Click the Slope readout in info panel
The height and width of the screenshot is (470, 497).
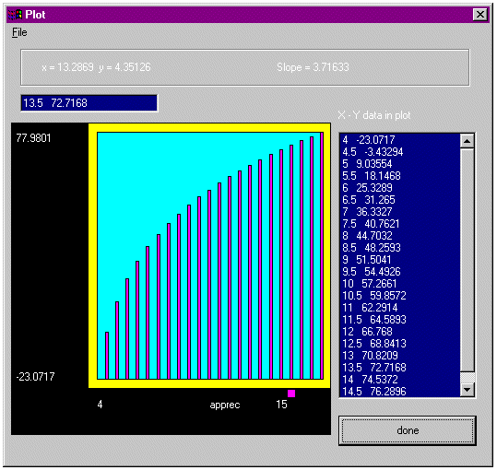(313, 67)
